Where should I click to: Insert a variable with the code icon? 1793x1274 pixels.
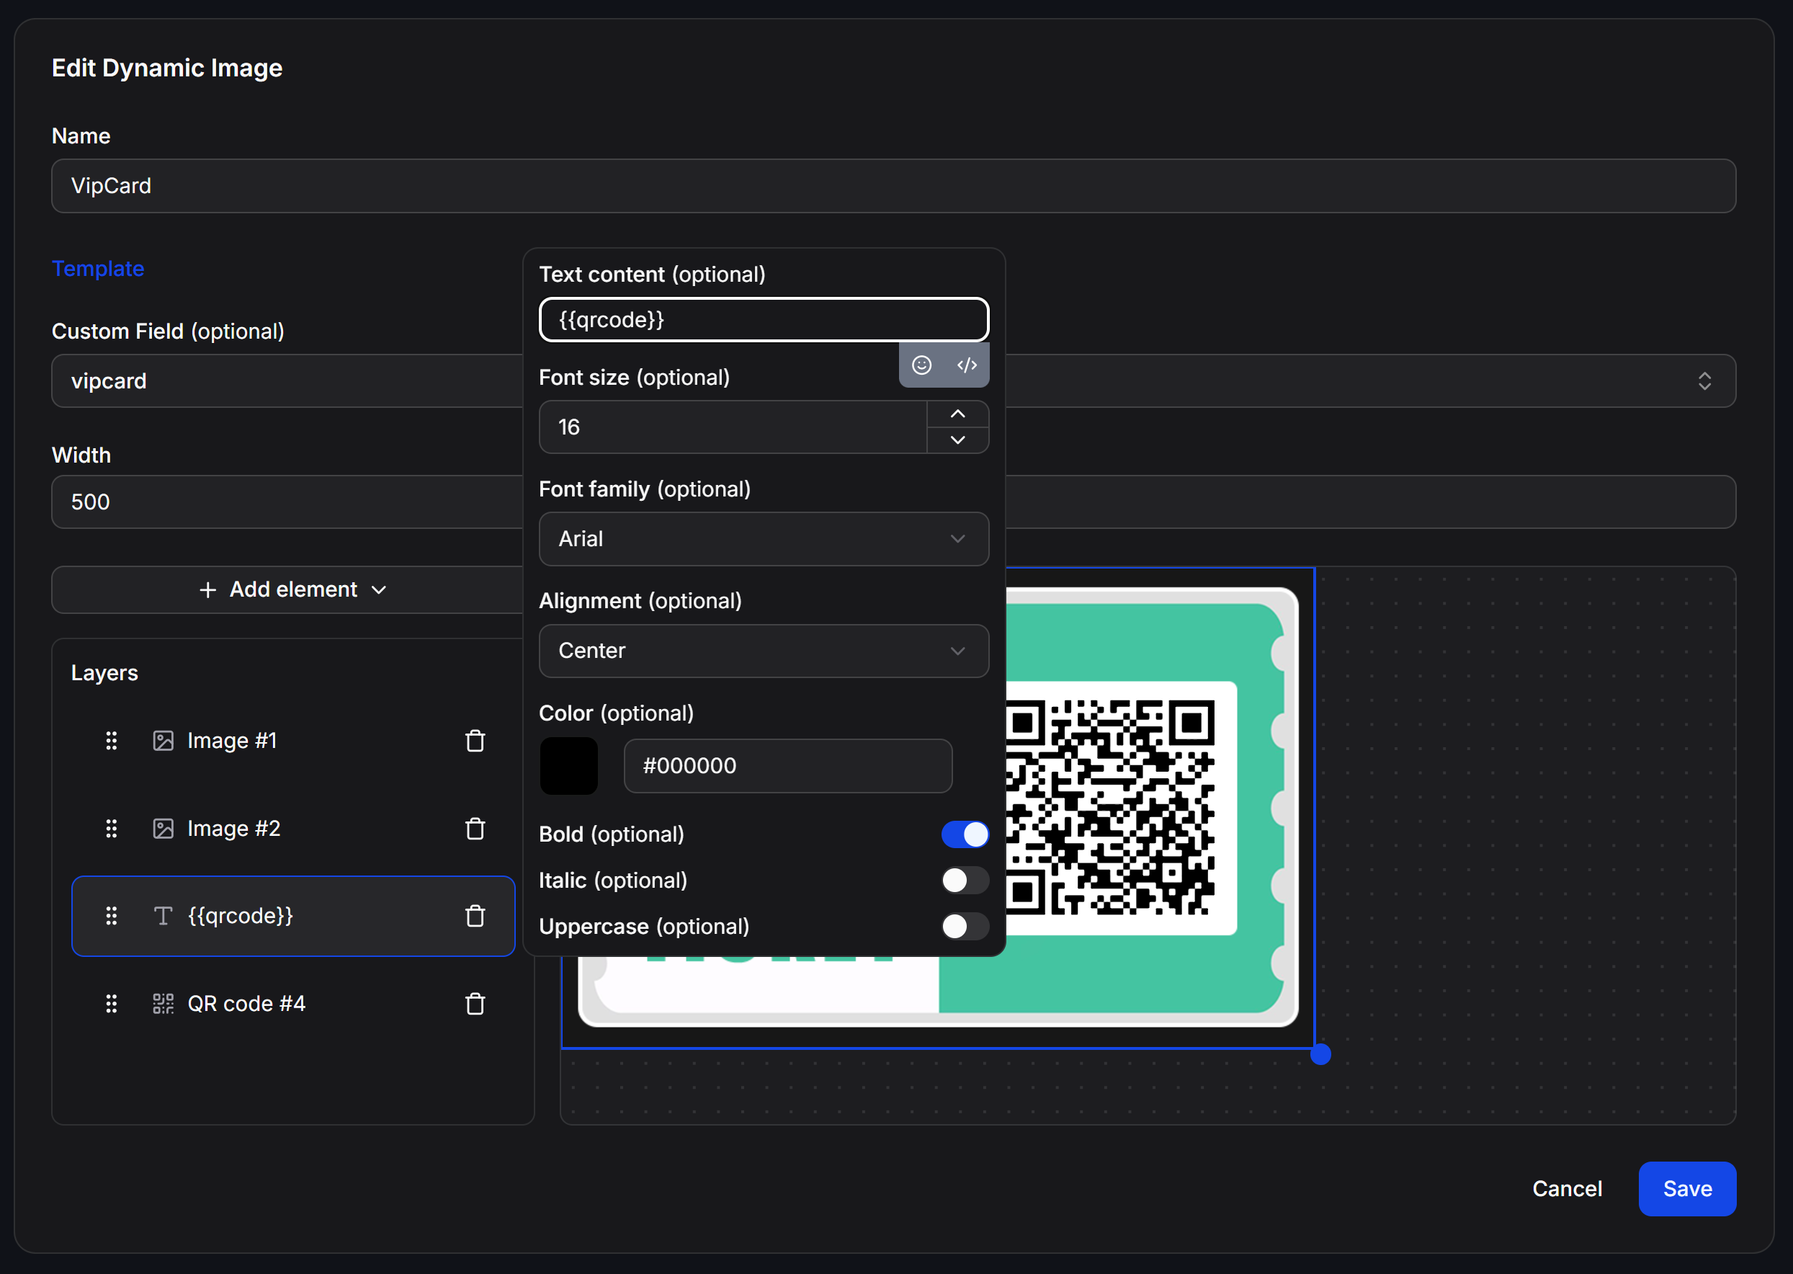click(x=966, y=365)
